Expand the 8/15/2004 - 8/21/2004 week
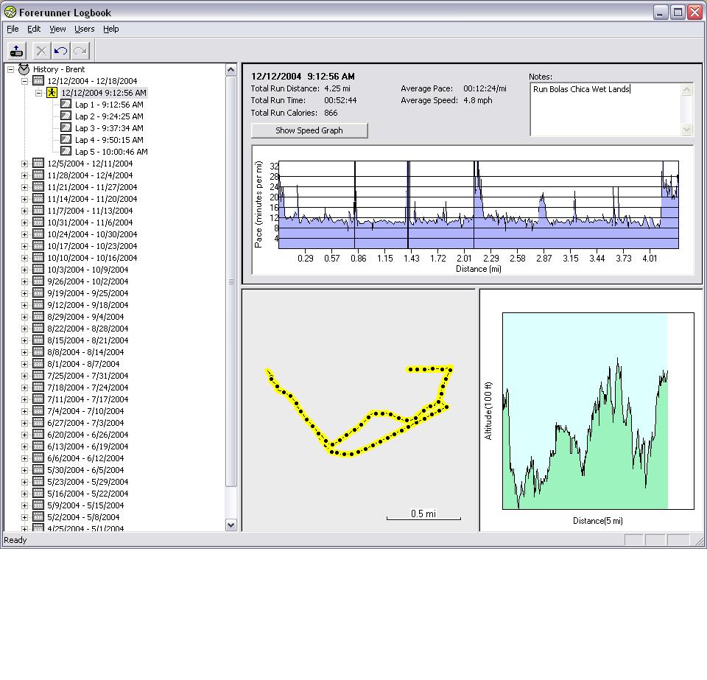Image resolution: width=707 pixels, height=680 pixels. (x=25, y=340)
